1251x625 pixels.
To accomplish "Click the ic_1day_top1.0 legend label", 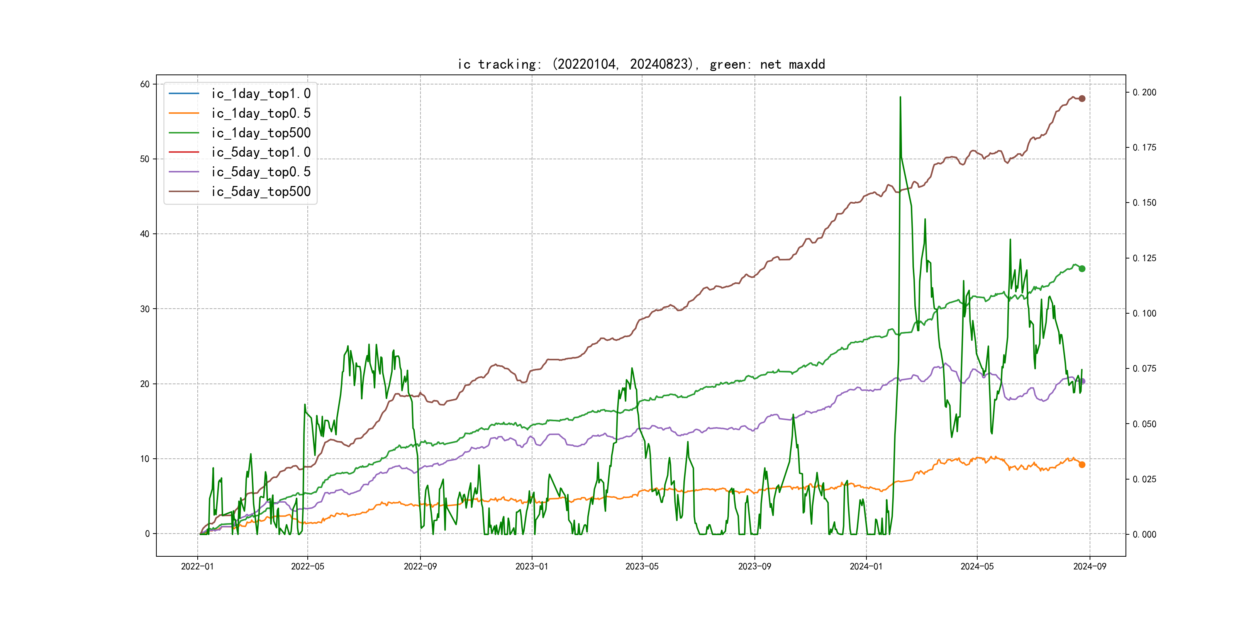I will pyautogui.click(x=261, y=94).
